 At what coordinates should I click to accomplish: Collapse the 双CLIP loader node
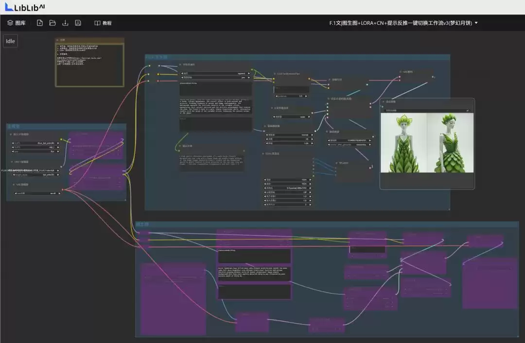coord(11,134)
